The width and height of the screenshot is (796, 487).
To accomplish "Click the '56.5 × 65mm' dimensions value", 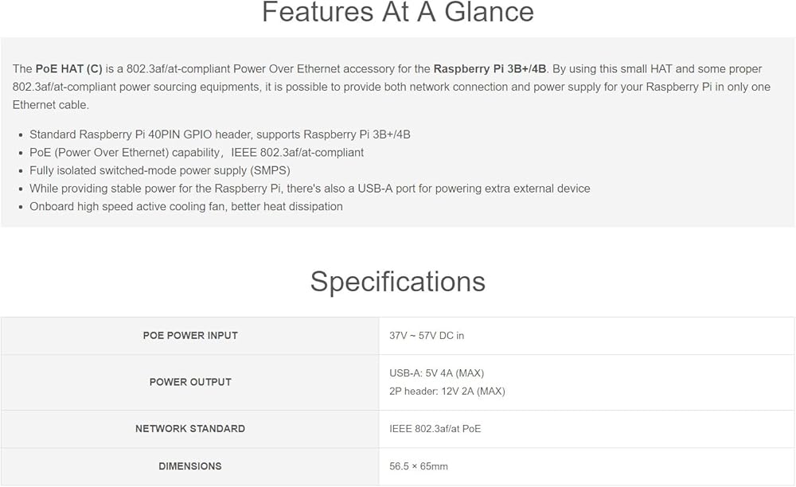I will pos(419,466).
